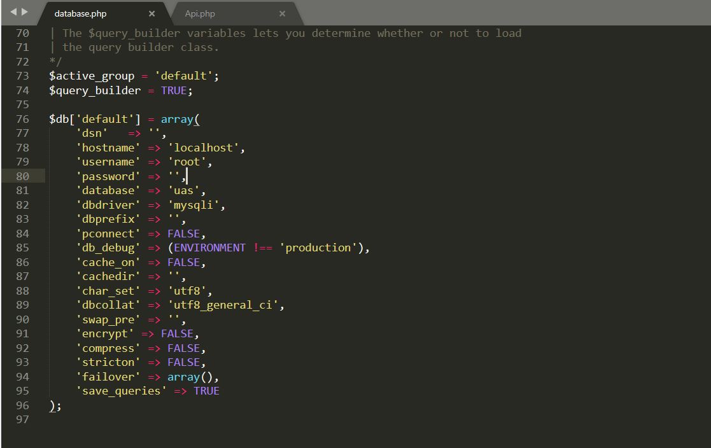Screen dimensions: 711x448
Task: Click the closing ); on line 96
Action: point(55,405)
